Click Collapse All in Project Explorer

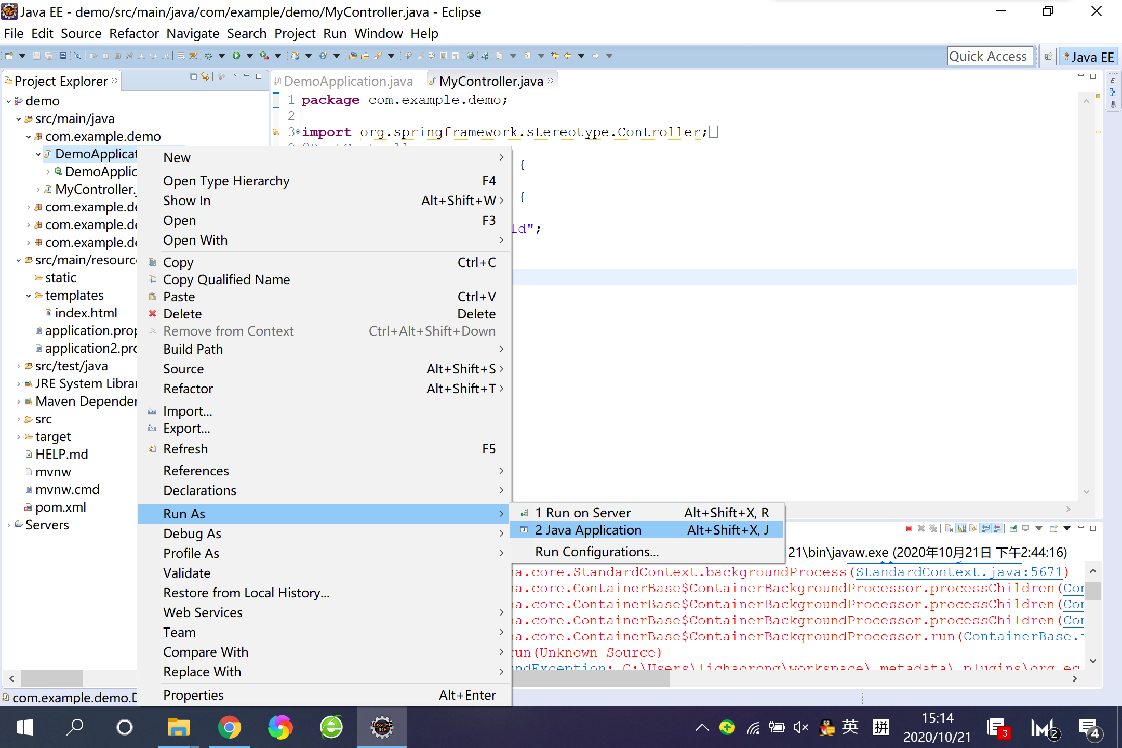coord(194,77)
